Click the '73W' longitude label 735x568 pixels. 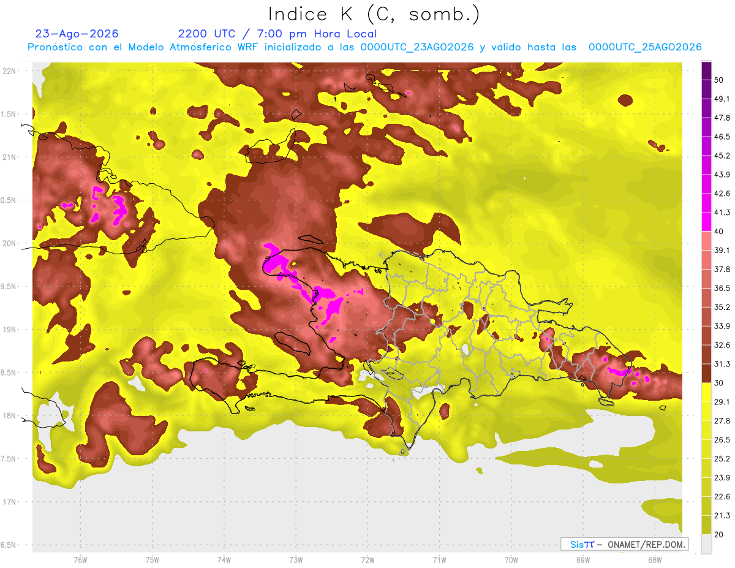[296, 559]
